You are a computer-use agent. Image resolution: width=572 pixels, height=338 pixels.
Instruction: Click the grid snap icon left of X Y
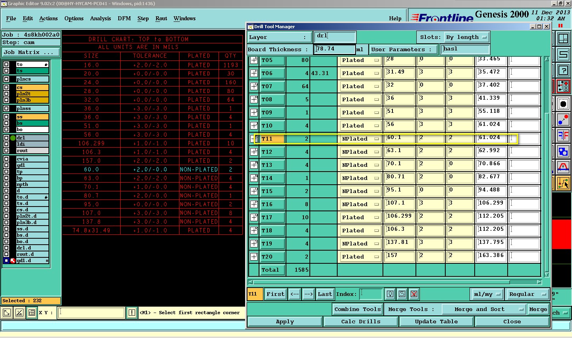pos(31,313)
